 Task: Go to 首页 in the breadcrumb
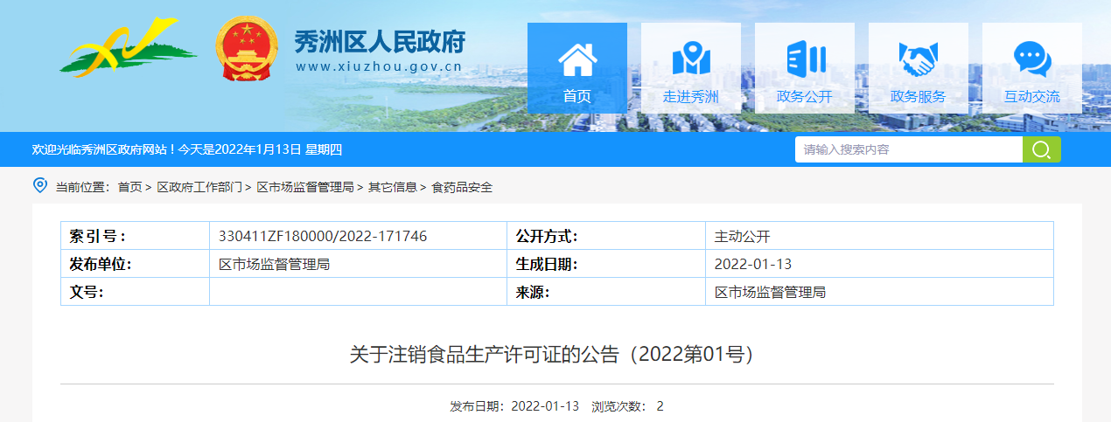tap(129, 187)
